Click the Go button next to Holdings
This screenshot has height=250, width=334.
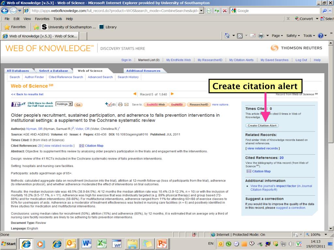78,104
